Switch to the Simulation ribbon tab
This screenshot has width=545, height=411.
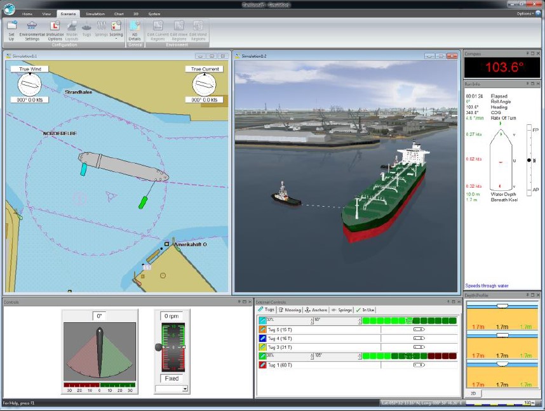[x=95, y=13]
